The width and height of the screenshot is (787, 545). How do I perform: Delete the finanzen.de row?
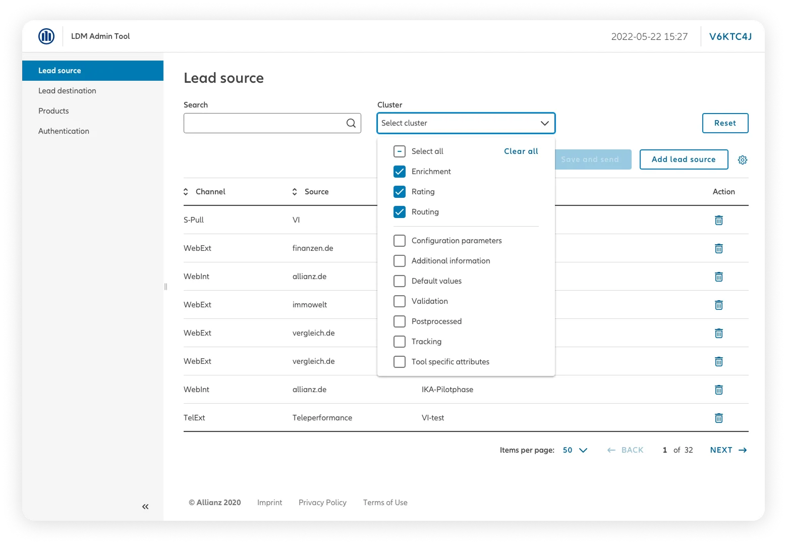(x=719, y=248)
